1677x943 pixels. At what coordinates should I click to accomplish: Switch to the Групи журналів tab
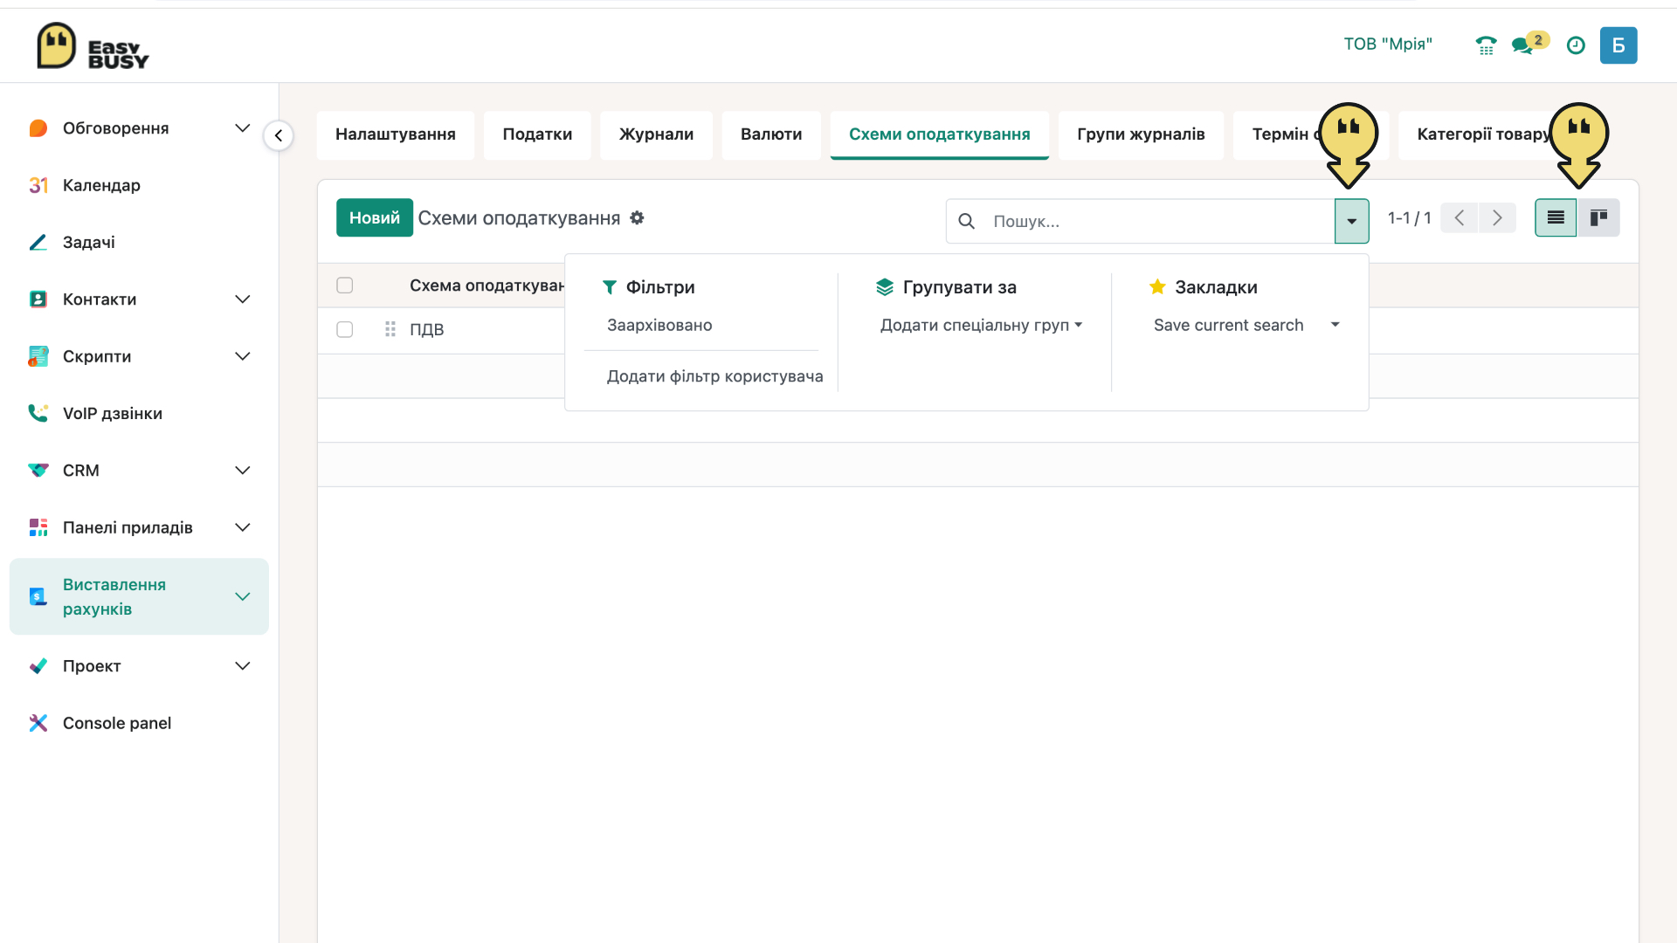[1141, 134]
